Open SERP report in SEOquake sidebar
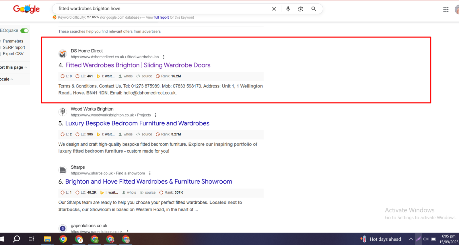Screen dimensions: 459x245 tap(14, 48)
